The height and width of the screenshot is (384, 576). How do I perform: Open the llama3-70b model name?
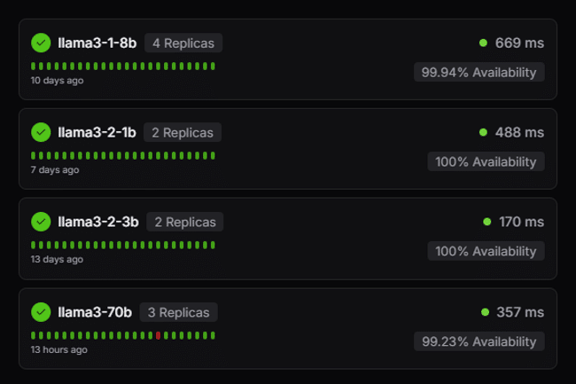tap(95, 312)
